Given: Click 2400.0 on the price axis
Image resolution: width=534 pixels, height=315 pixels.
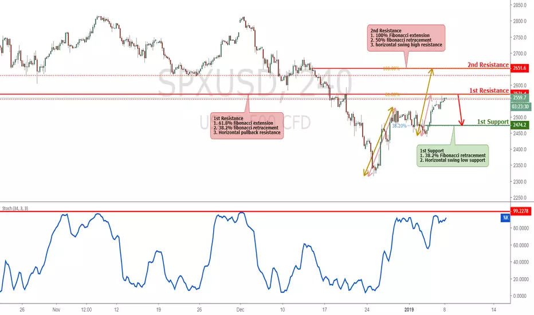Looking at the screenshot, I should click(520, 149).
